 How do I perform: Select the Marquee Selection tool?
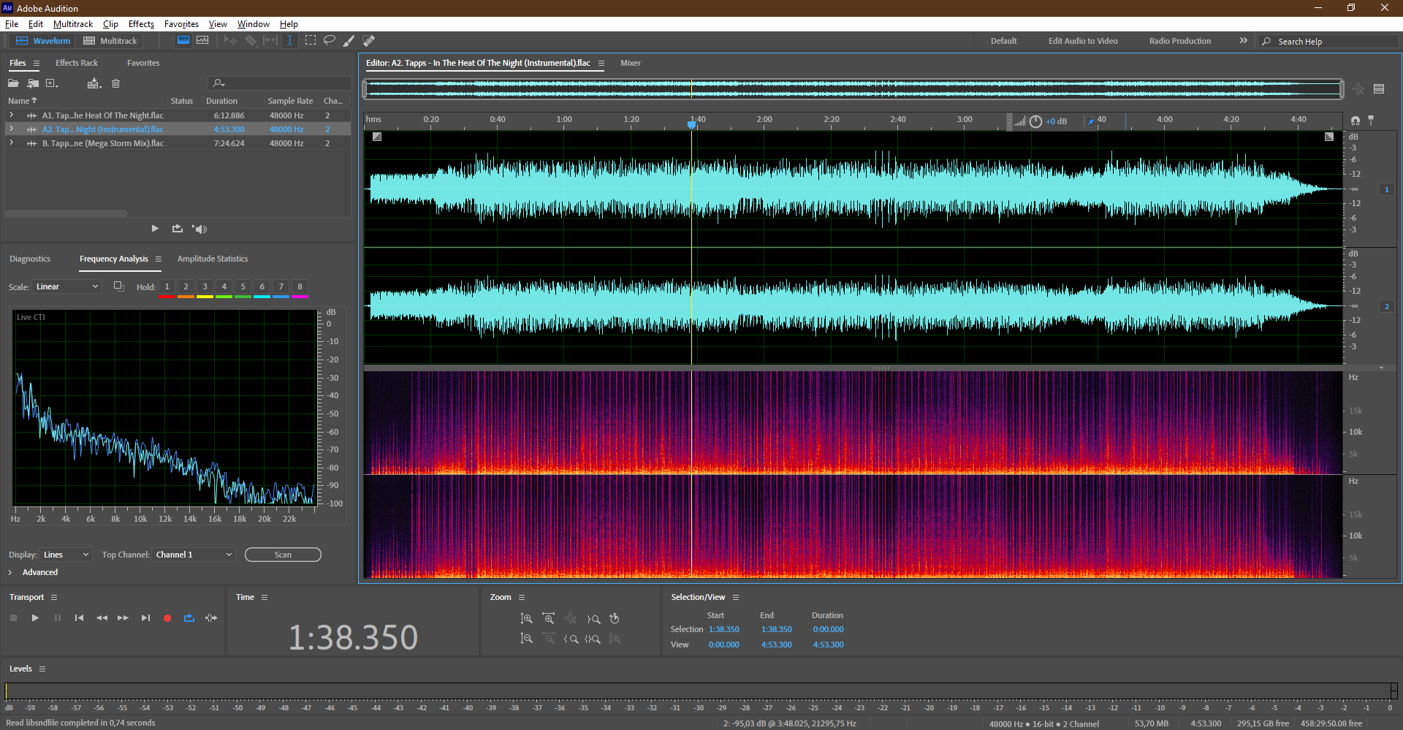tap(311, 40)
